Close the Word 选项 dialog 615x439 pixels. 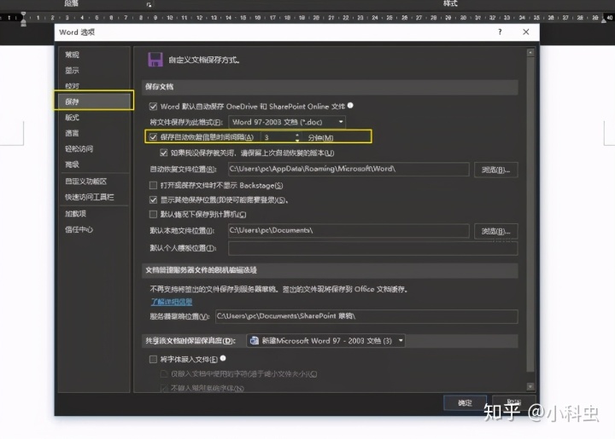coord(526,32)
